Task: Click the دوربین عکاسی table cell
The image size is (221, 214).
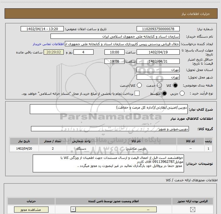Action: tap(136, 149)
